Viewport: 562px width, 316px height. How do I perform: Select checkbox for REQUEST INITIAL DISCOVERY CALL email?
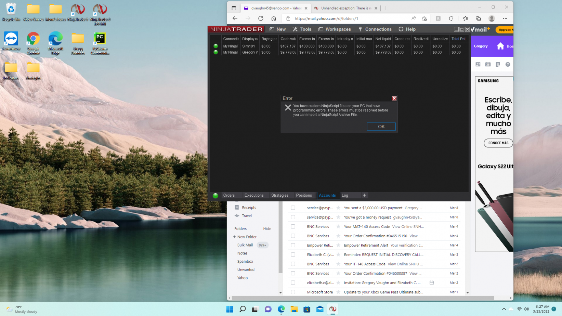point(293,255)
